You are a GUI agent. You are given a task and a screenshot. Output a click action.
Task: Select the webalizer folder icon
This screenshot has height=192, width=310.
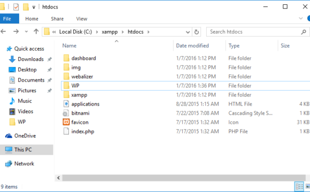pos(66,76)
